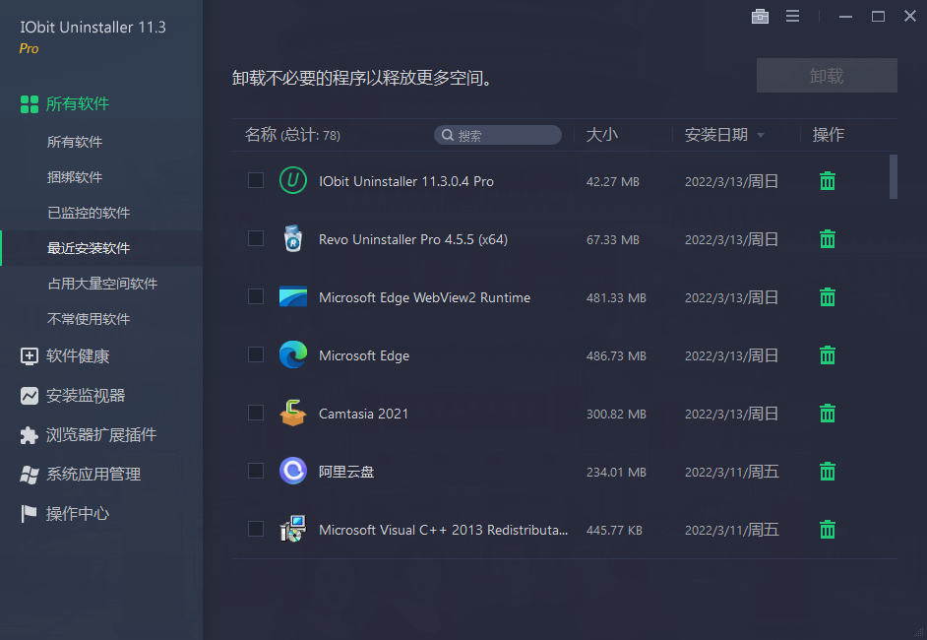Viewport: 927px width, 640px height.
Task: Click the program list vertical scrollbar thumb
Action: 894,177
